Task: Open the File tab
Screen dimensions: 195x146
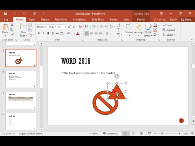Action: pos(6,19)
